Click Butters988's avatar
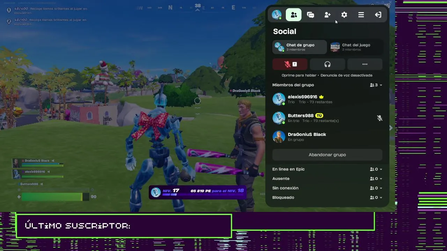Viewport: 447px width, 251px height. (279, 118)
